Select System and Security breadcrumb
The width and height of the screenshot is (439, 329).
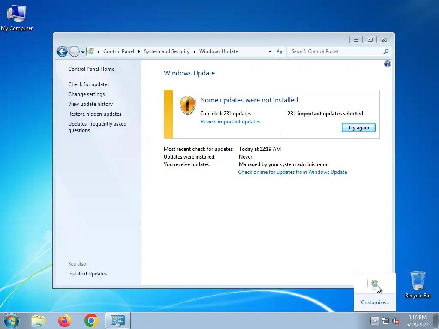click(167, 51)
